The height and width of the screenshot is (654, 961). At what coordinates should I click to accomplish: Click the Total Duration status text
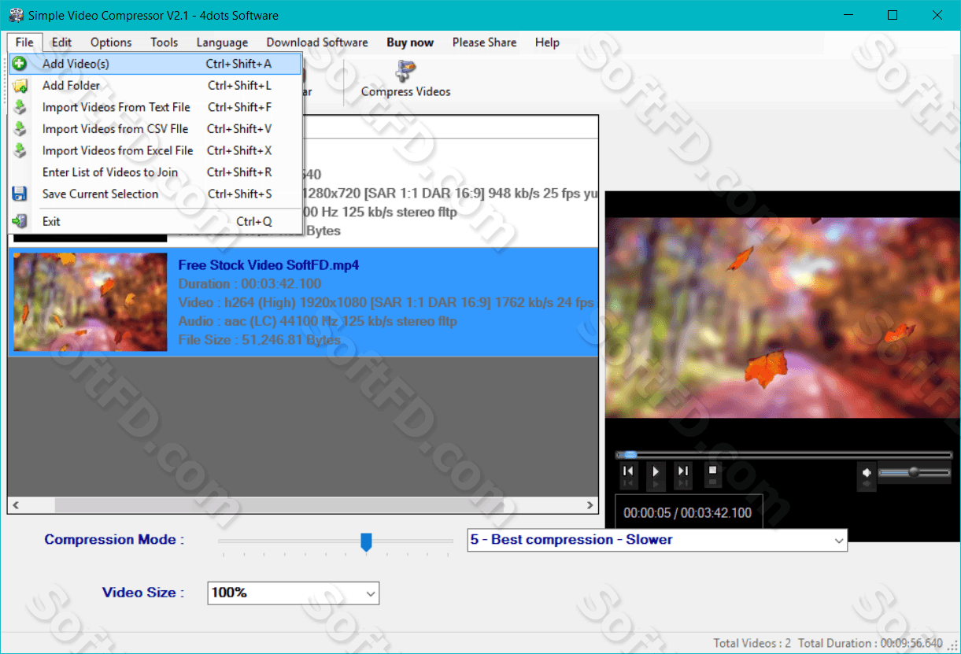tap(870, 643)
